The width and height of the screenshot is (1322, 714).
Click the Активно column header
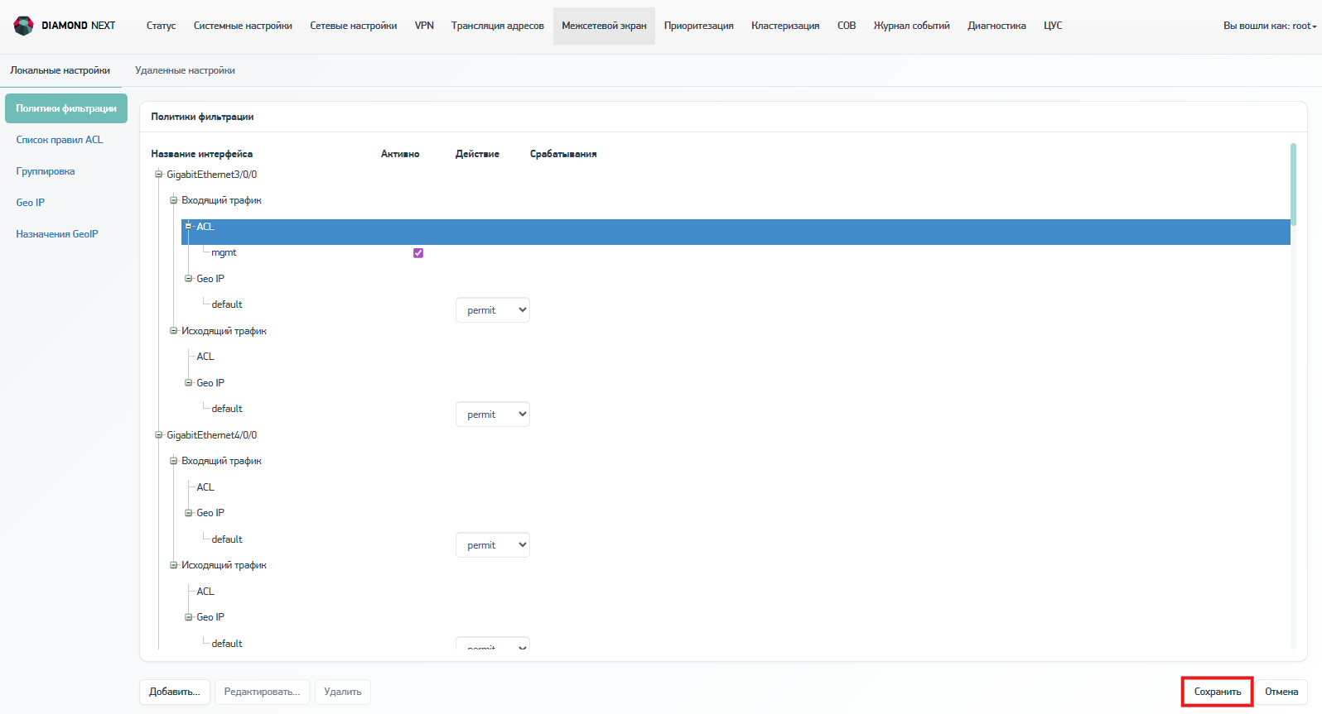pos(400,154)
